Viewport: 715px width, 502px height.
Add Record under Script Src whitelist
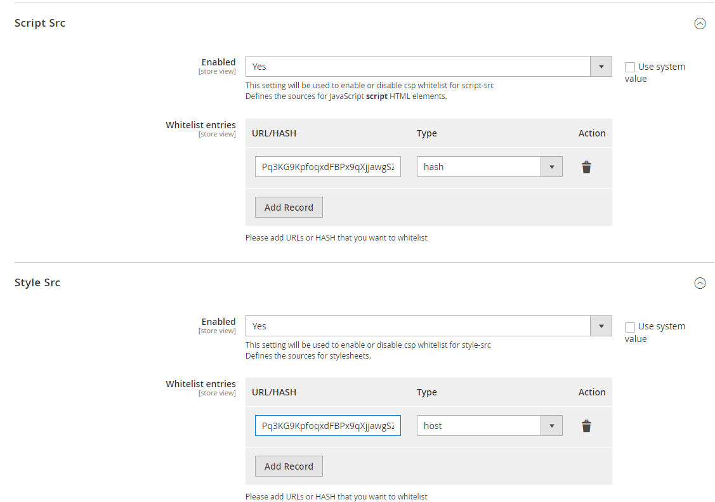[x=289, y=208]
